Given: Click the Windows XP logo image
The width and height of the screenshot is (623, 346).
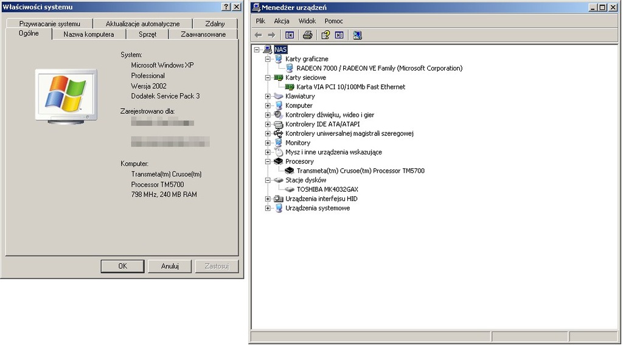Looking at the screenshot, I should coord(66,96).
